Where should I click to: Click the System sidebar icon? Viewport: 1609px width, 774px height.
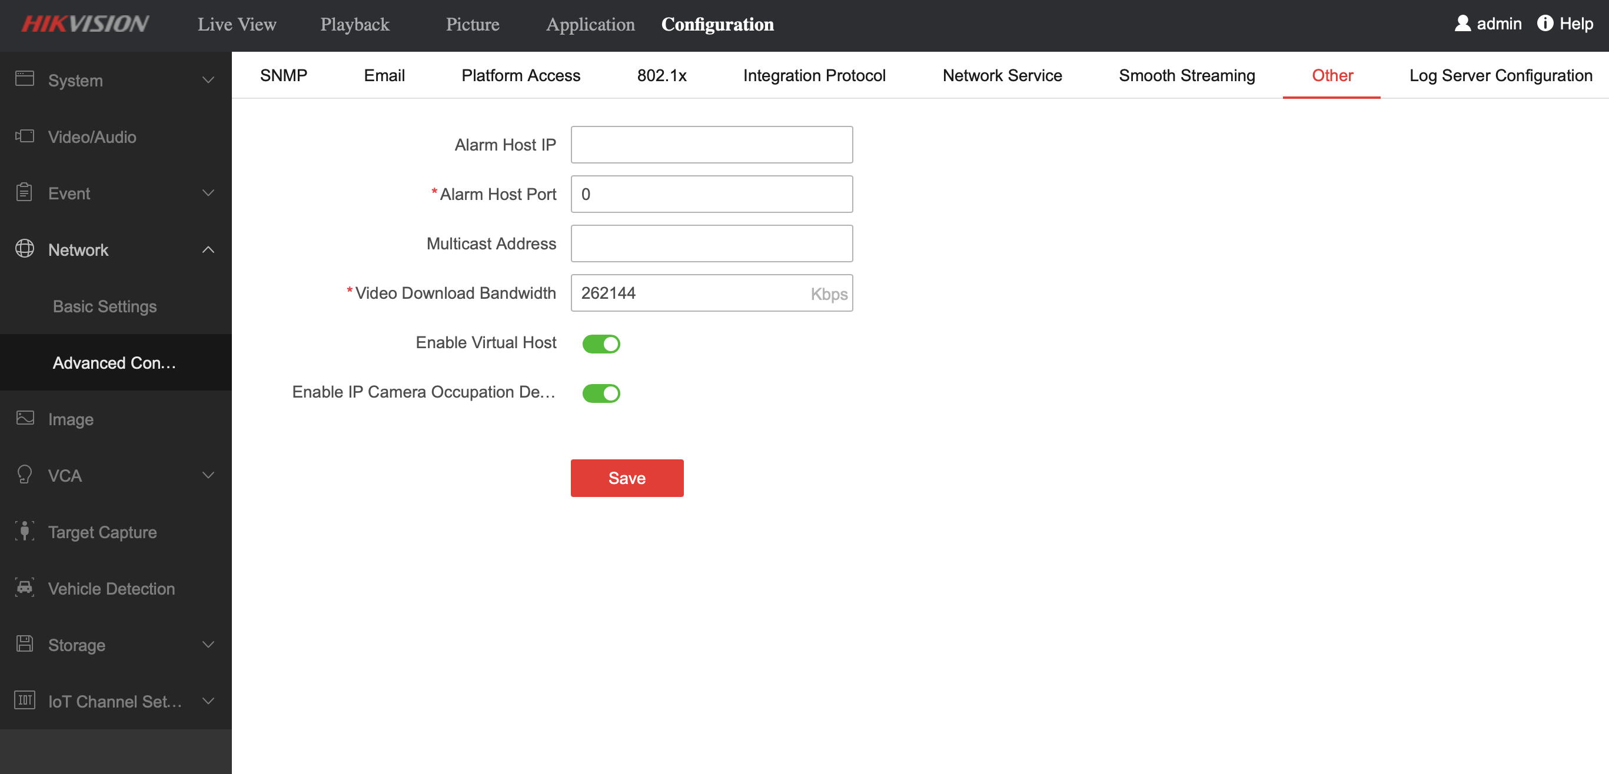[25, 79]
